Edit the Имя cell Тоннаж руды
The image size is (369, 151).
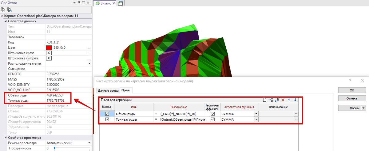tap(134, 120)
